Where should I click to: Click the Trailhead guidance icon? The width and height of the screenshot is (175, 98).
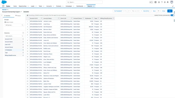pos(159,2)
